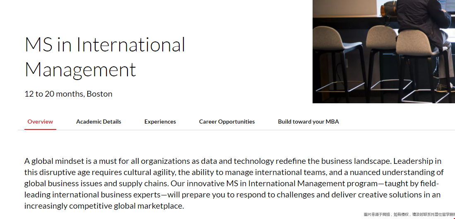Image resolution: width=455 pixels, height=219 pixels.
Task: Go to the Career Opportunities tab
Action: pos(227,122)
